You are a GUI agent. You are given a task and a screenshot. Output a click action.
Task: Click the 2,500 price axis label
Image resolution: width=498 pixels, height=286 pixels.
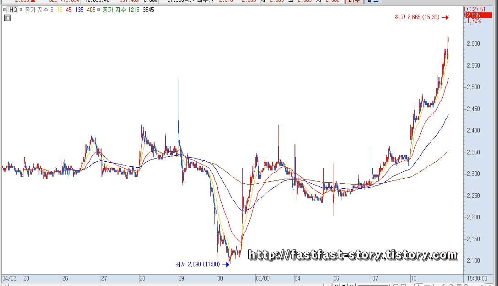point(473,87)
